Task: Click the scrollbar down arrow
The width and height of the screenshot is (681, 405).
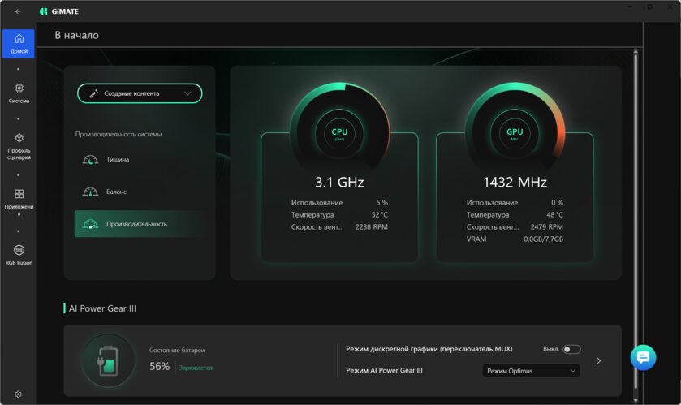Action: click(x=636, y=401)
